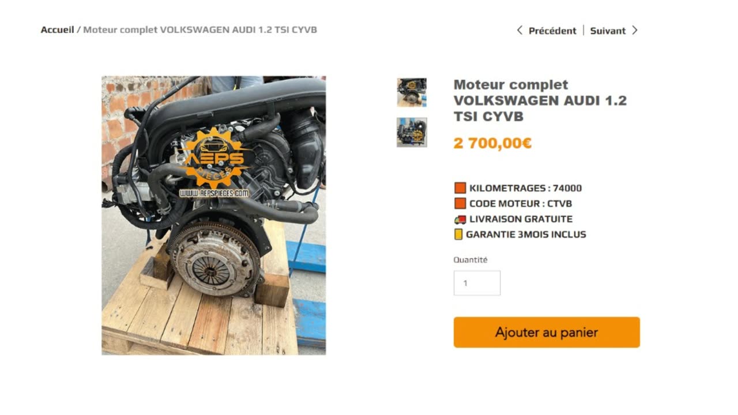The height and width of the screenshot is (415, 738).
Task: Open the Suivant product link
Action: [x=608, y=31]
